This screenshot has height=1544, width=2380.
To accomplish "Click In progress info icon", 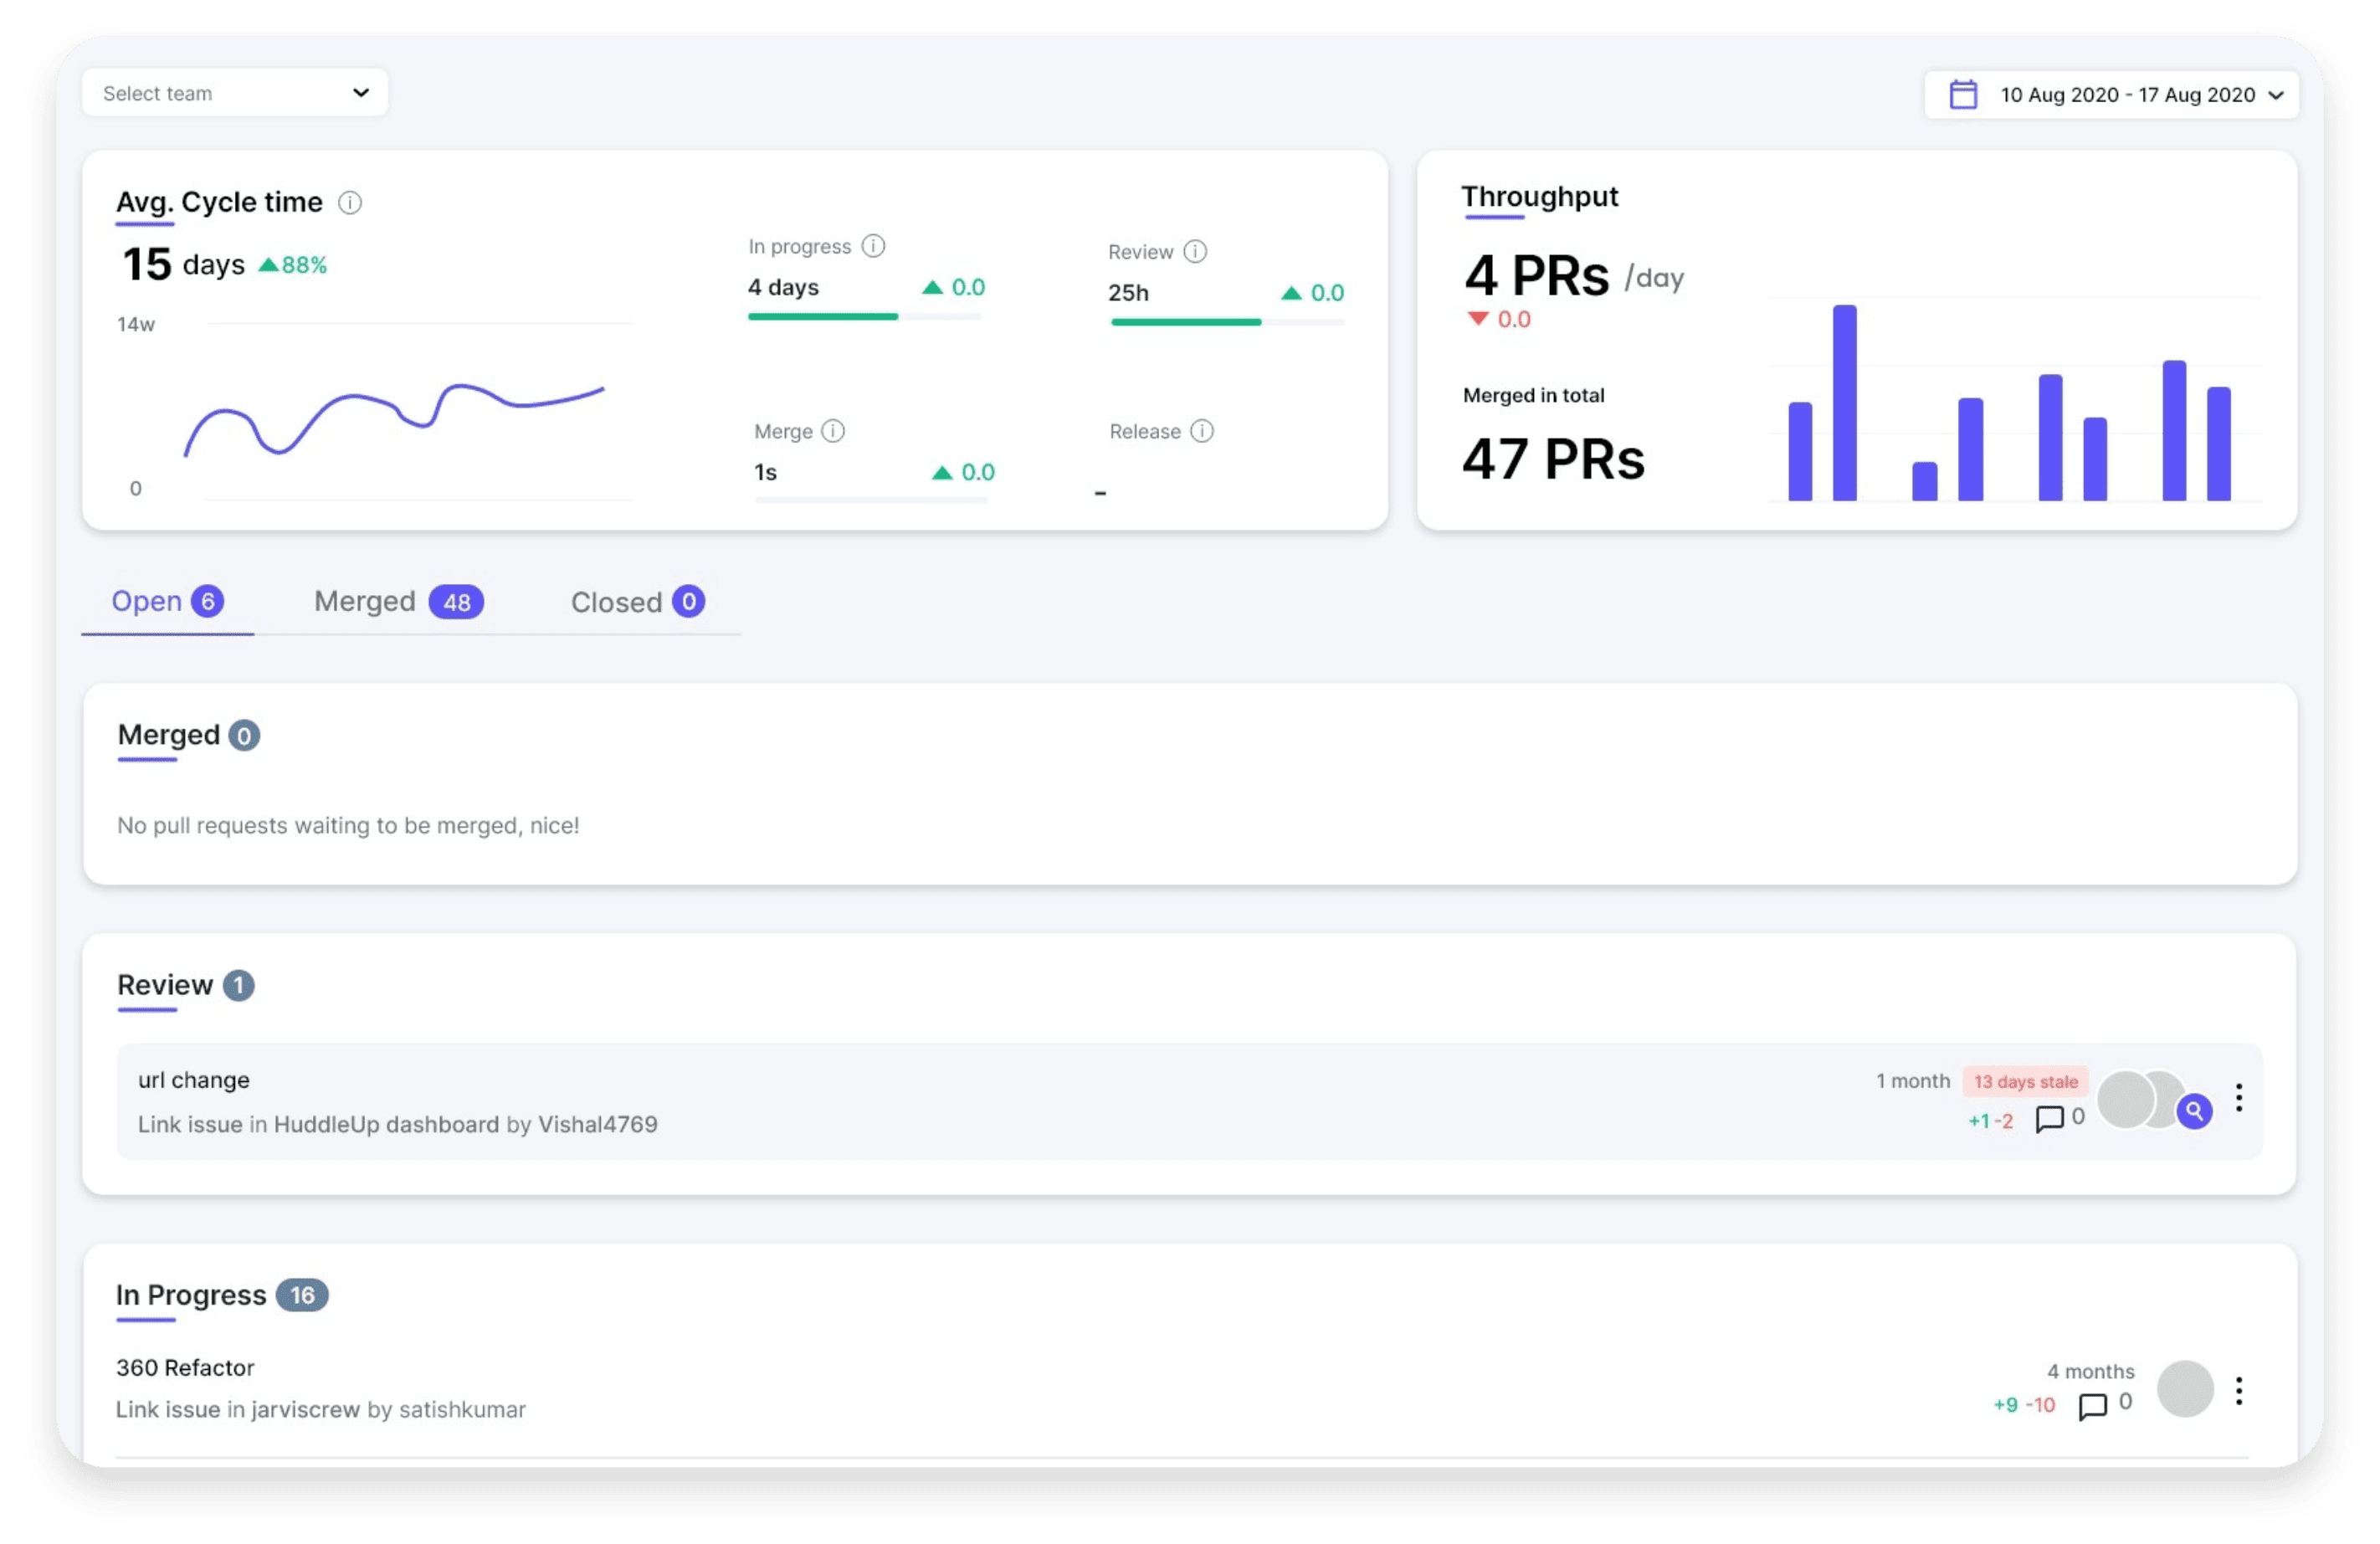I will (x=873, y=246).
